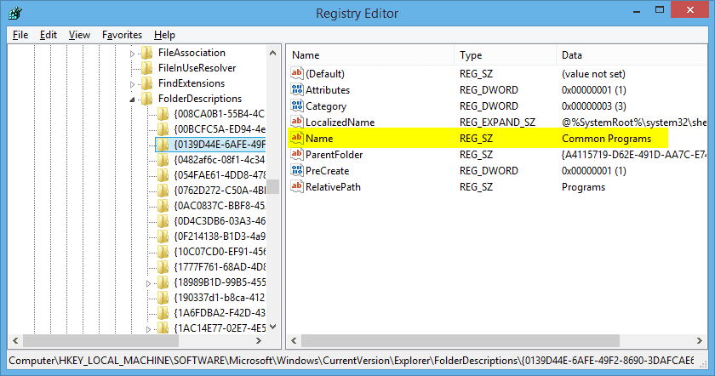This screenshot has width=715, height=376.
Task: Click the string icon of Name value
Action: [x=297, y=138]
